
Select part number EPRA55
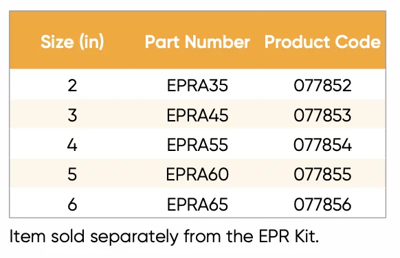(x=197, y=145)
